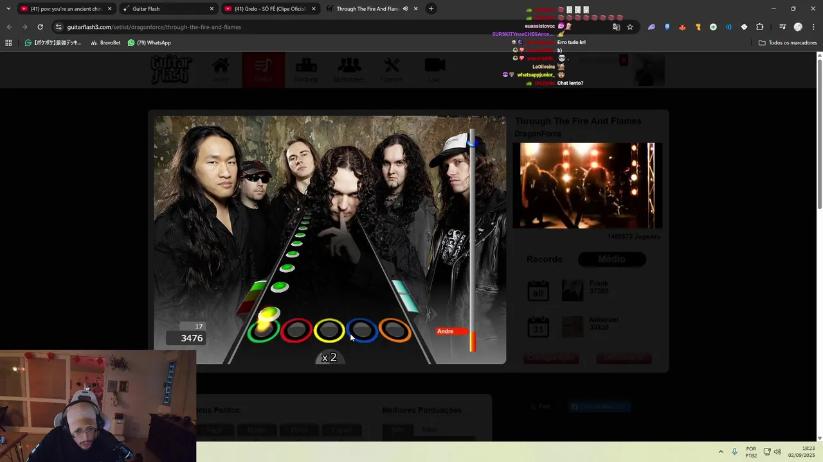Viewport: 823px width, 462px height.
Task: Click the song video thumbnail
Action: pyautogui.click(x=587, y=185)
